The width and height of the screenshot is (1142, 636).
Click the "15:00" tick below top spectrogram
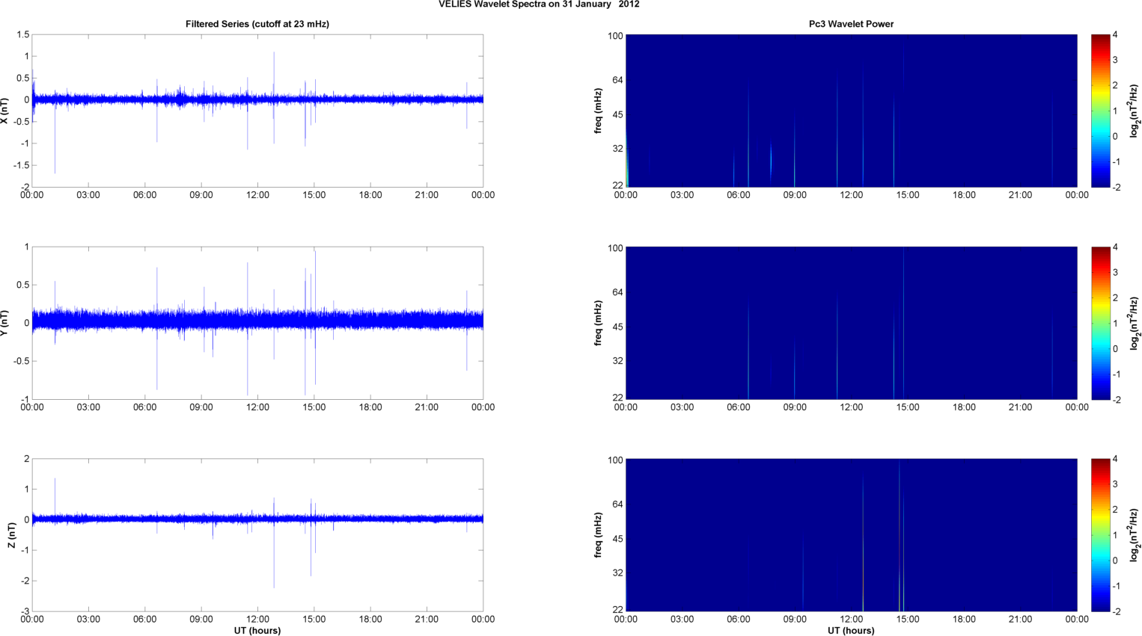pyautogui.click(x=908, y=195)
